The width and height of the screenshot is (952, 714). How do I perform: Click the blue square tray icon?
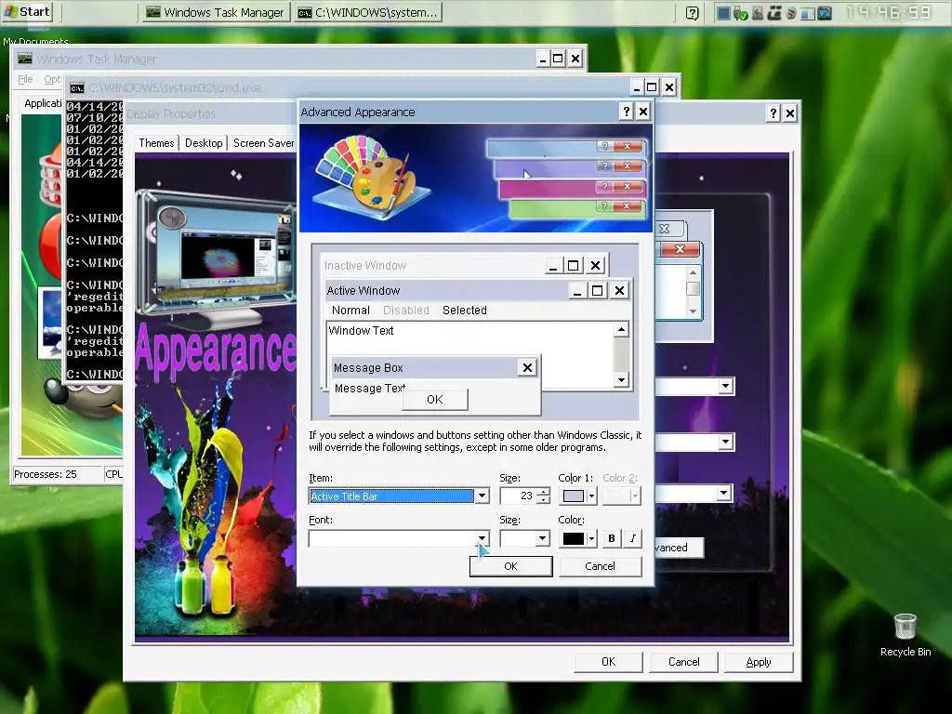[x=723, y=13]
